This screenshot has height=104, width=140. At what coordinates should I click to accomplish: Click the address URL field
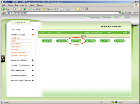click(64, 13)
